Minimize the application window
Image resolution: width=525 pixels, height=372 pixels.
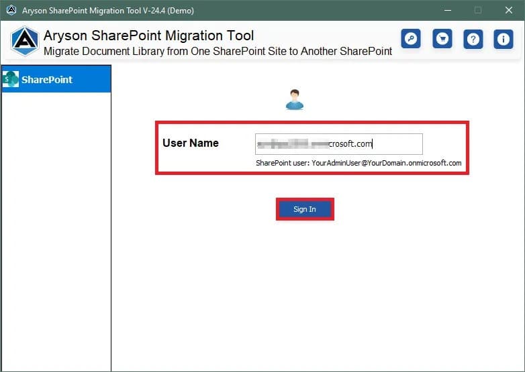click(x=447, y=10)
